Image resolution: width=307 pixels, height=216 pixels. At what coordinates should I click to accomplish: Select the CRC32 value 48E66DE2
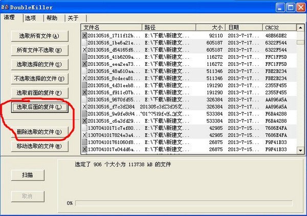click(276, 36)
